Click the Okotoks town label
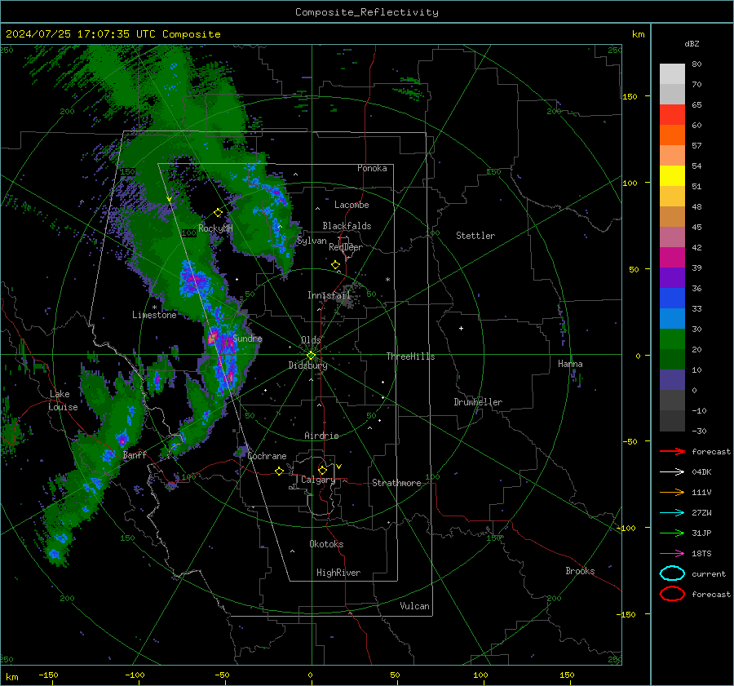This screenshot has width=734, height=686. pos(326,544)
